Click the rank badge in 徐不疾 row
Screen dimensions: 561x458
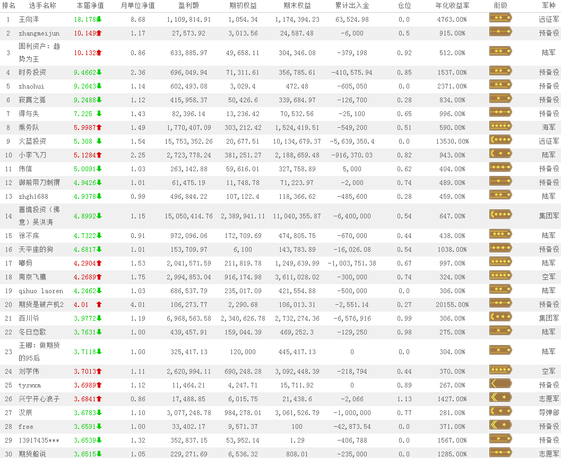tap(500, 234)
